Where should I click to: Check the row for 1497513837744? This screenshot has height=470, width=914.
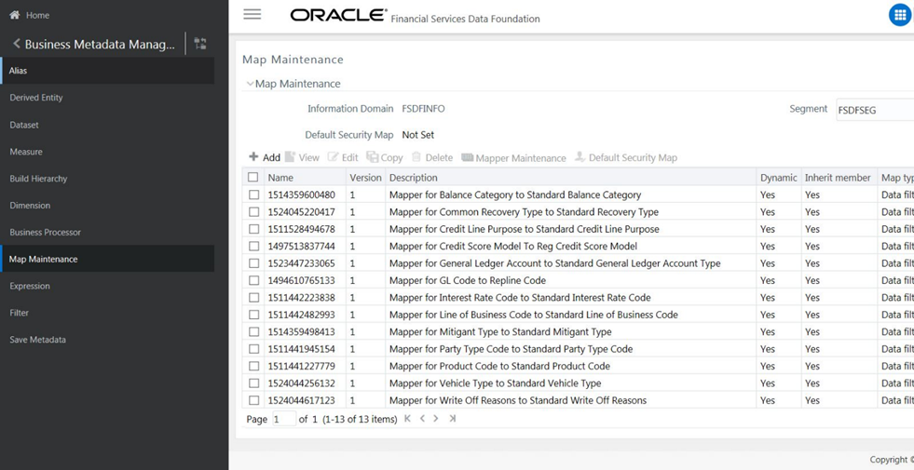coord(253,247)
